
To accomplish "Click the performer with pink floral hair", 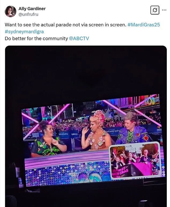I will tap(96, 130).
